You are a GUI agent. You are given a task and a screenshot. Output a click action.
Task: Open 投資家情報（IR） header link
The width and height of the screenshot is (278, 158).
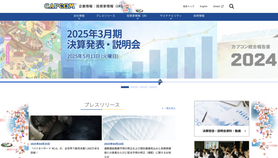click(x=109, y=6)
